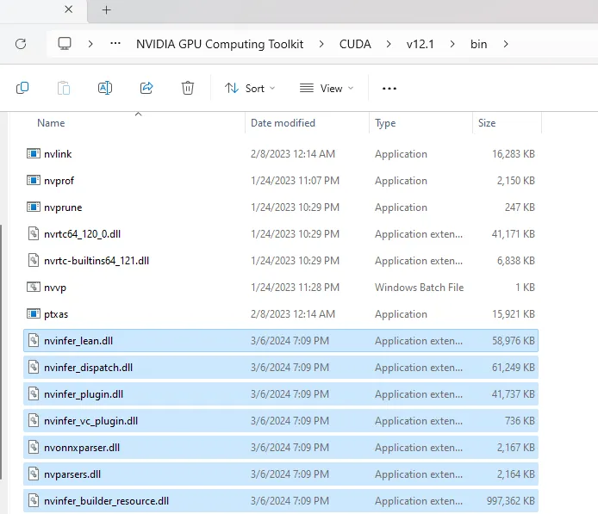
Task: Click nvinfer_builder_resource.dll file name
Action: click(x=106, y=501)
